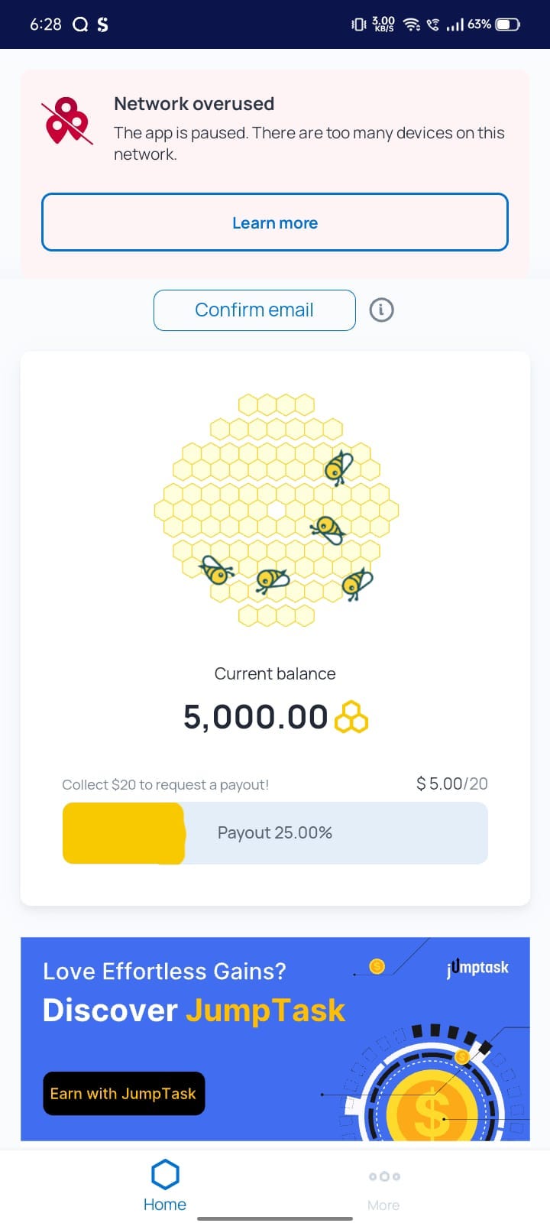Tap the Home hexagon icon
Screen dimensions: 550x1223
[x=165, y=1174]
